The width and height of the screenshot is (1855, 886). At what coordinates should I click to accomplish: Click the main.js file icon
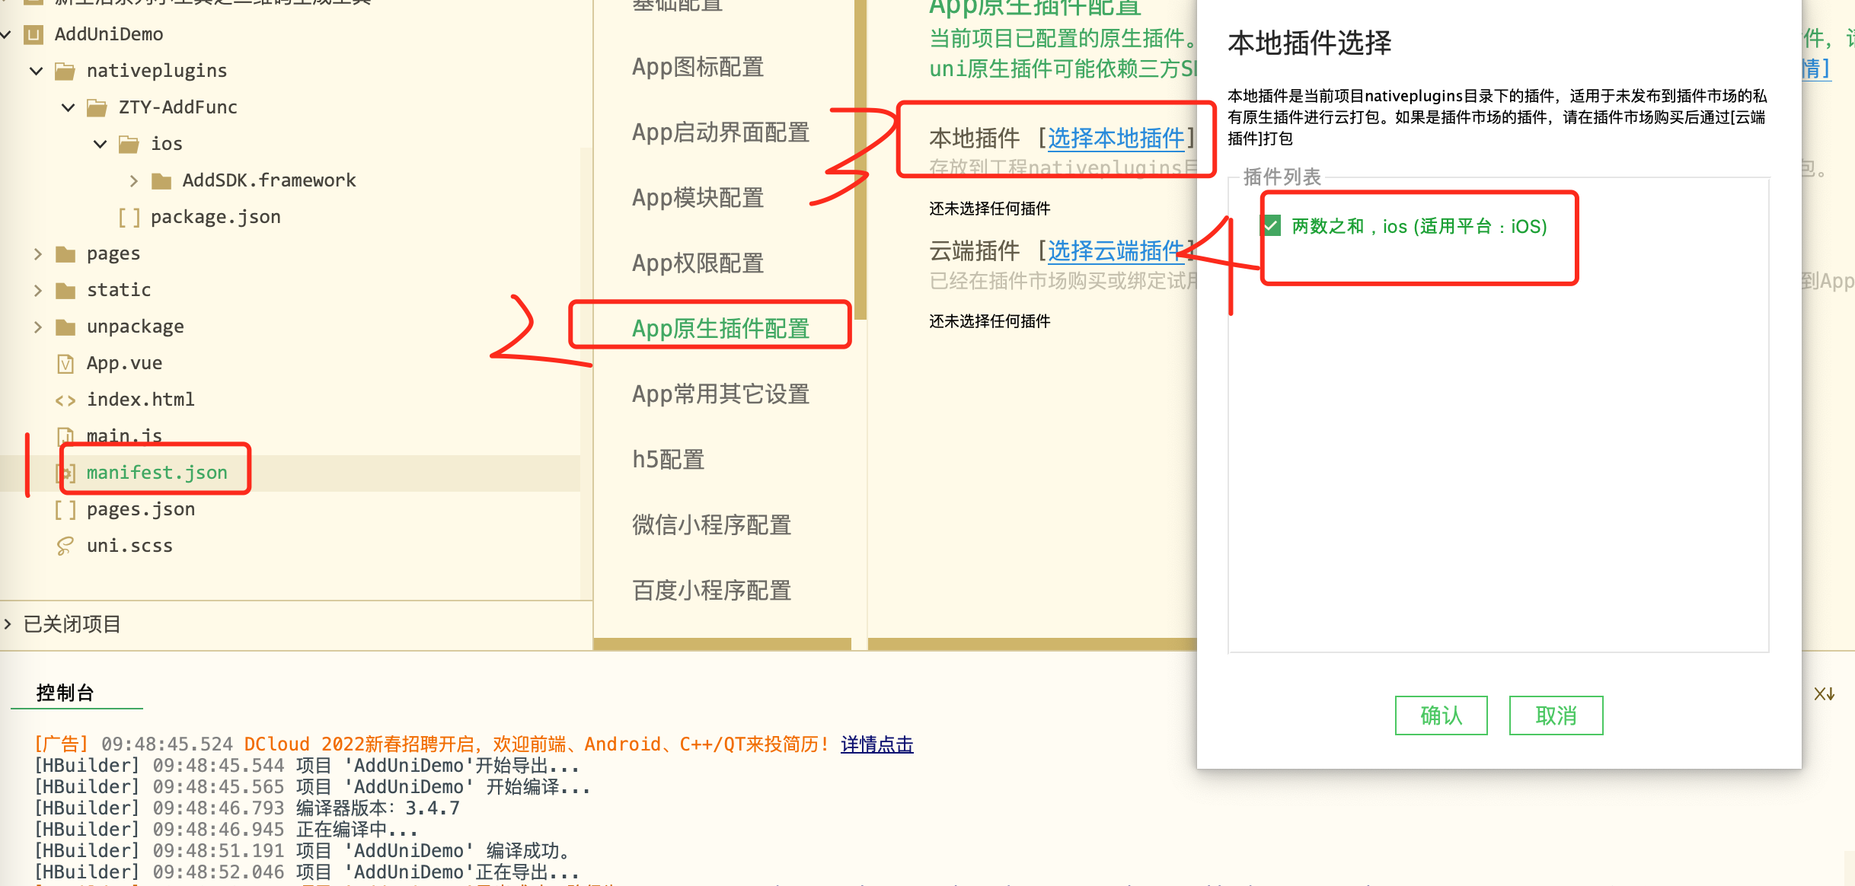(65, 436)
